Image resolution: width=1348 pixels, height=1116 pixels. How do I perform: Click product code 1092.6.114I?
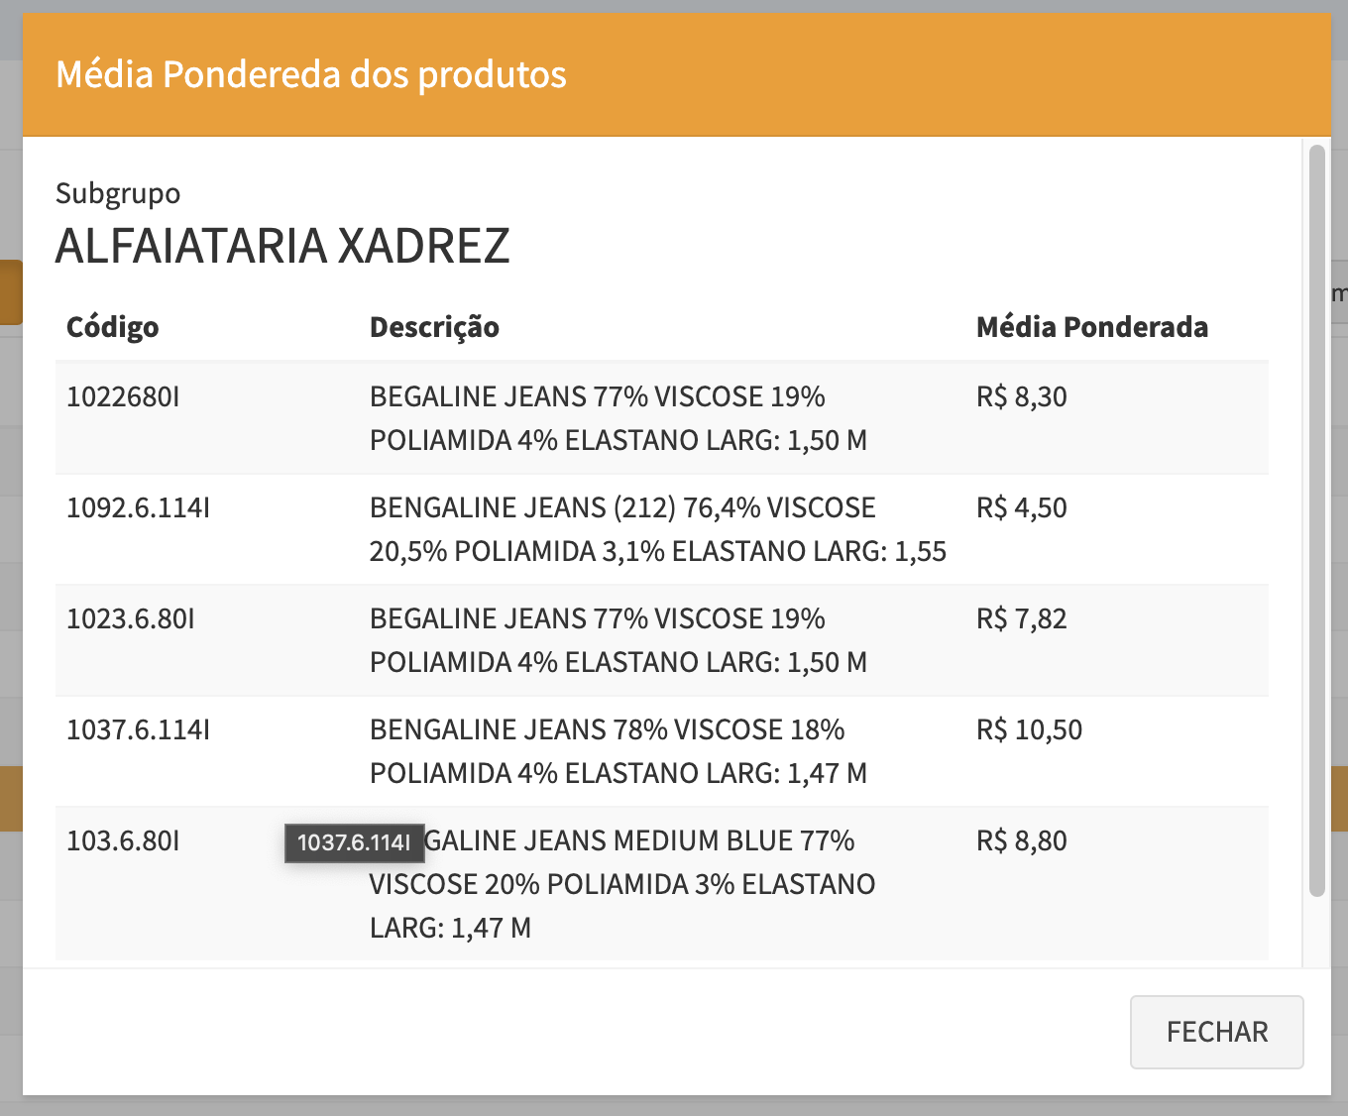138,507
